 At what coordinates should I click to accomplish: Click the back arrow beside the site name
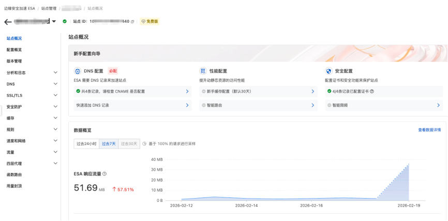coord(7,22)
